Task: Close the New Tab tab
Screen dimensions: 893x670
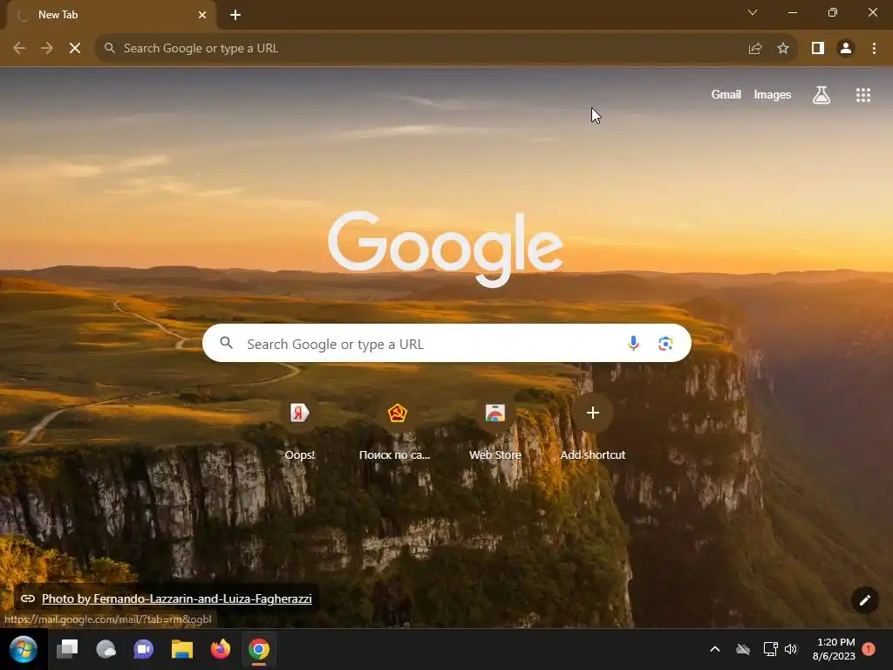Action: [x=202, y=15]
